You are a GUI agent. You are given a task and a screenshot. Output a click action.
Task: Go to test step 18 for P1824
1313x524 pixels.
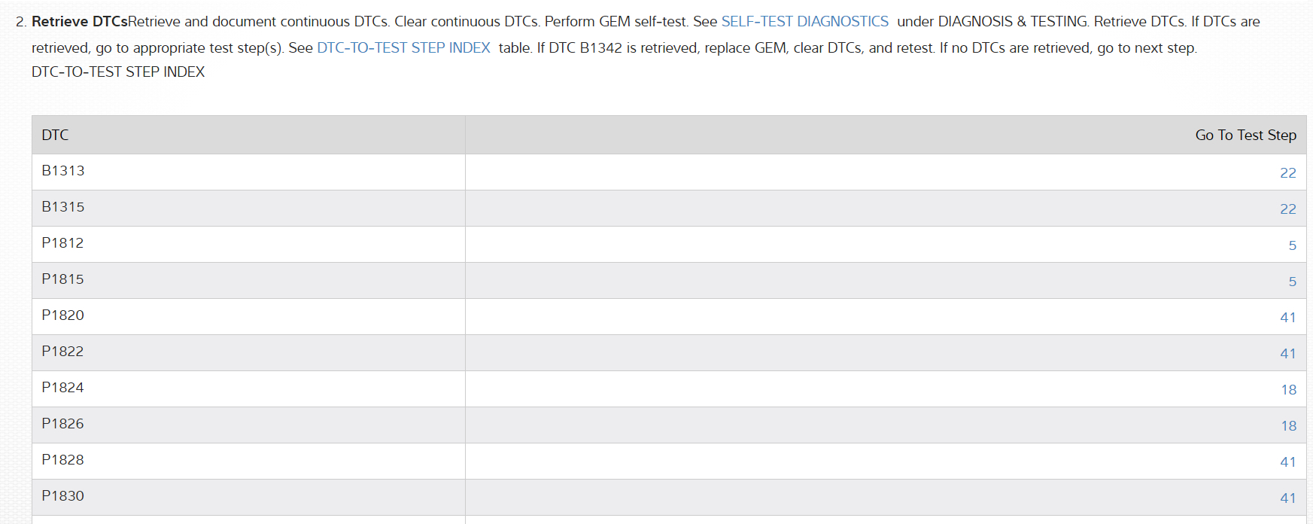tap(1288, 390)
